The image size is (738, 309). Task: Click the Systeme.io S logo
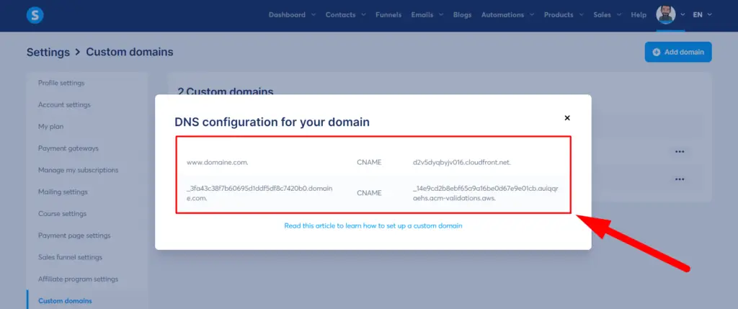click(x=35, y=15)
